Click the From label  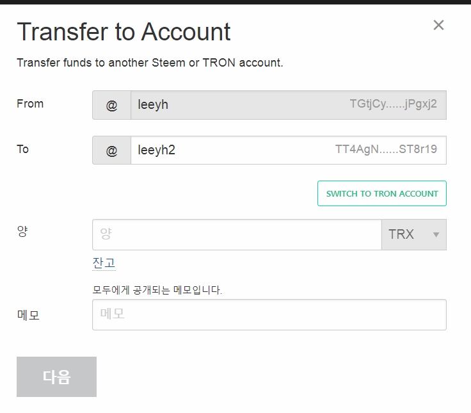coord(30,104)
